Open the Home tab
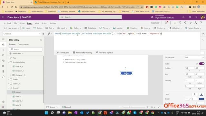The image size is (206, 116). pos(22,23)
